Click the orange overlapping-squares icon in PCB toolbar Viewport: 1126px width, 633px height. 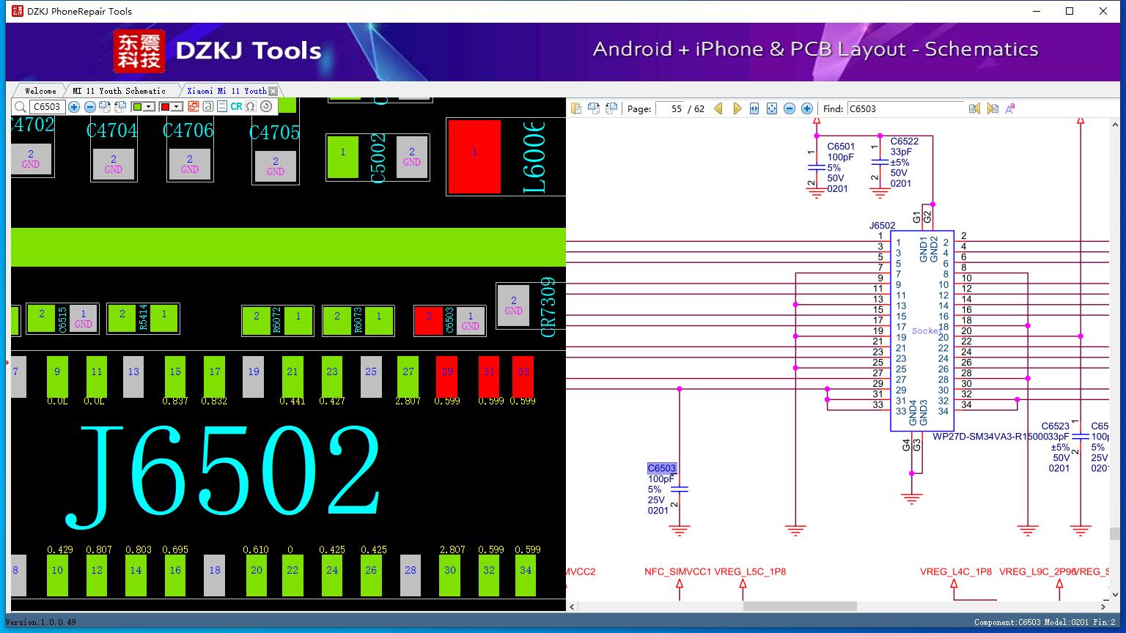pyautogui.click(x=194, y=107)
